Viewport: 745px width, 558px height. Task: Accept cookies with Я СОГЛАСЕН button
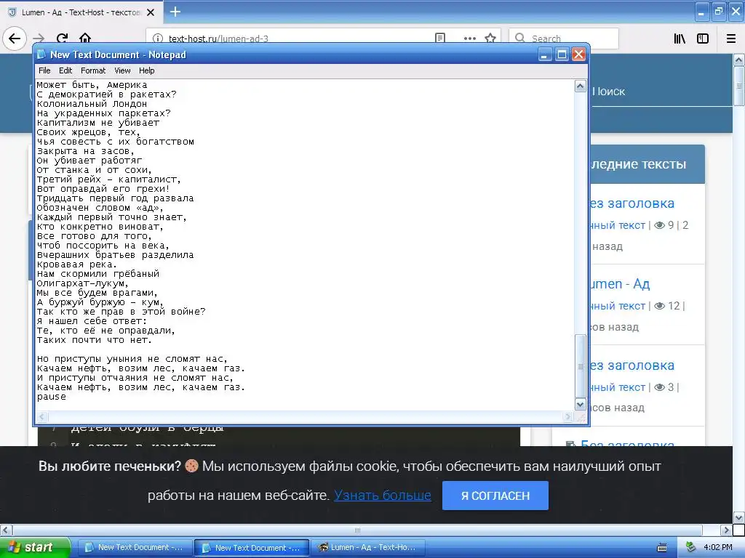coord(495,496)
